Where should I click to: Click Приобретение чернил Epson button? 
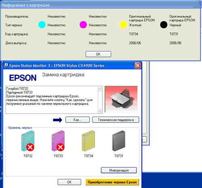tap(112, 182)
